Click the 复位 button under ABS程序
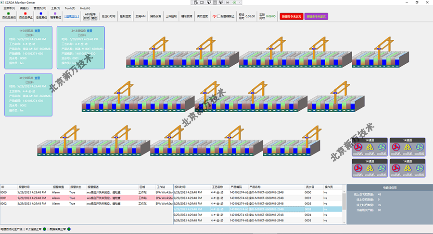This screenshot has height=234, width=433. (x=94, y=18)
